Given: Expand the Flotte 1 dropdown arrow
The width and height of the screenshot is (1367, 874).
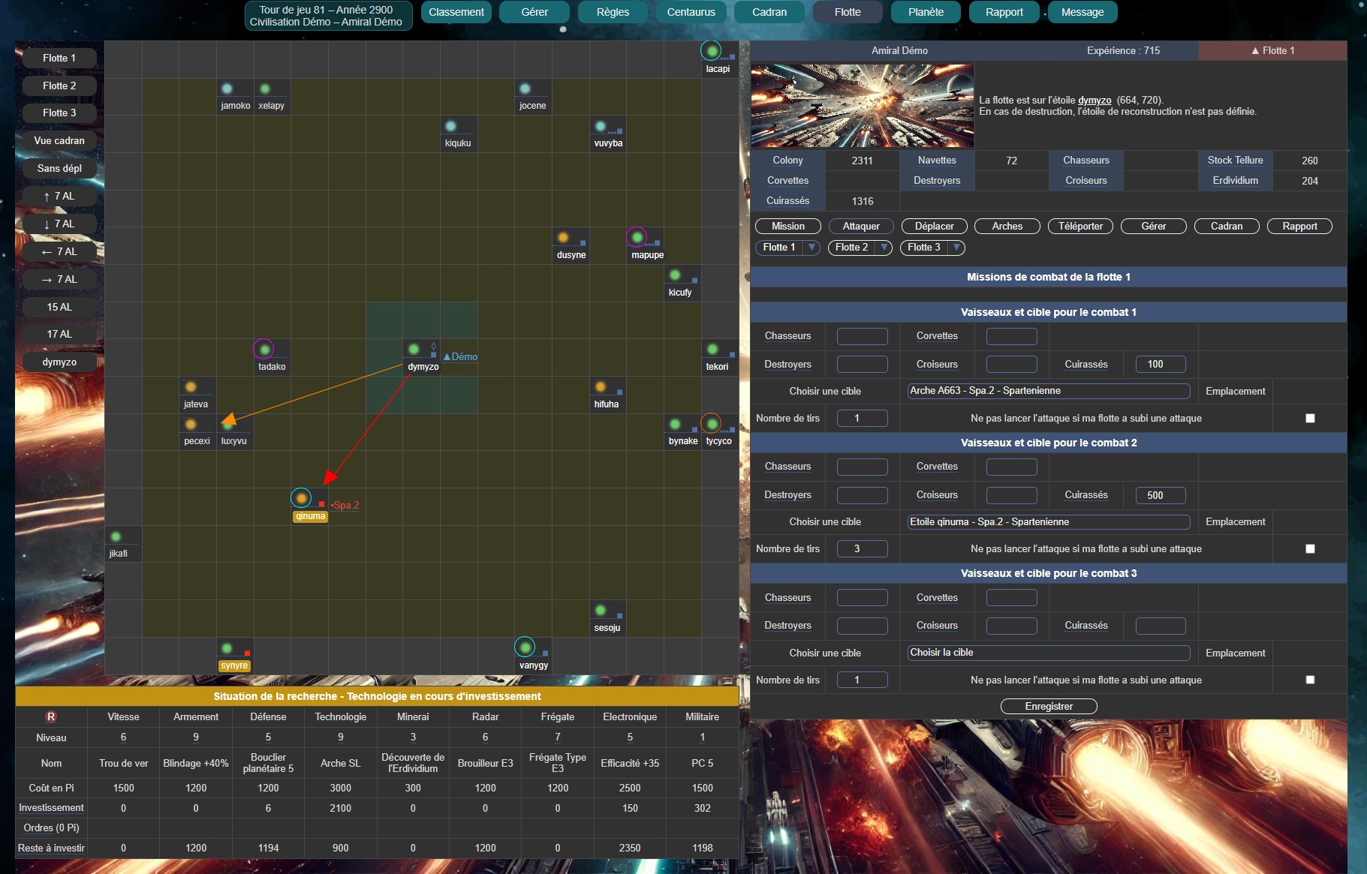Looking at the screenshot, I should click(811, 248).
